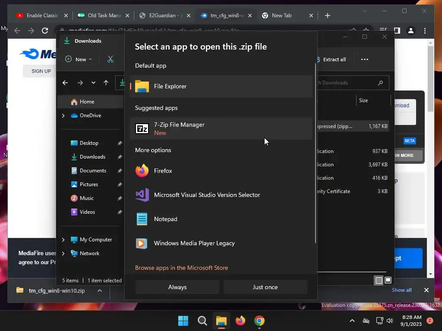442x331 pixels.
Task: Open taskbar Search
Action: point(202,321)
